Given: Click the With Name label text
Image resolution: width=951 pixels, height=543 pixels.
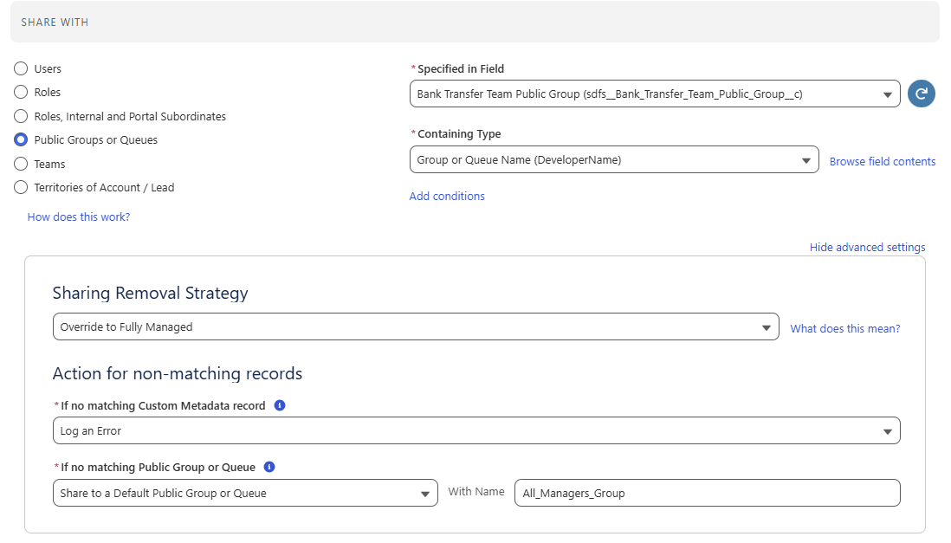Looking at the screenshot, I should coord(476,491).
